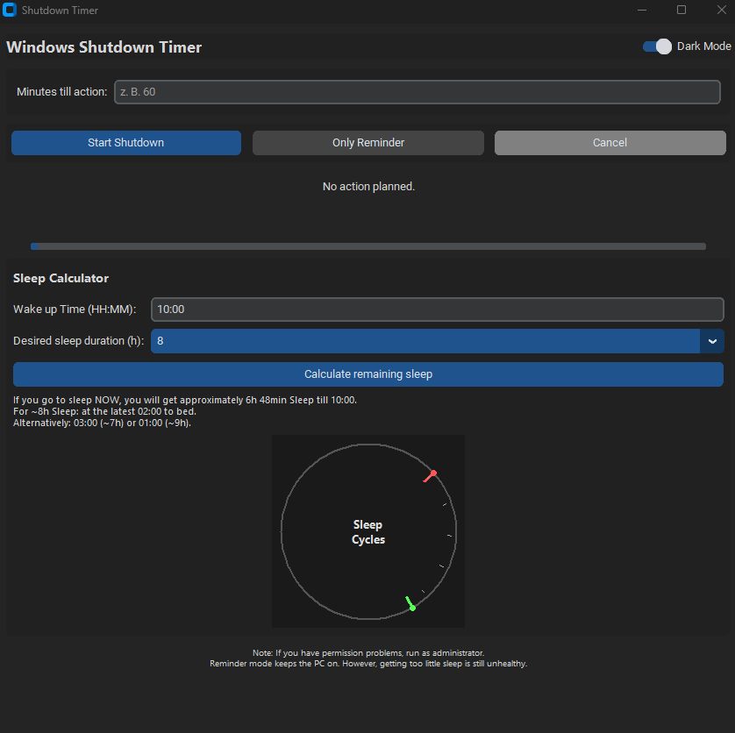Screen dimensions: 735x733
Task: Click the note about running as administrator
Action: (x=368, y=653)
